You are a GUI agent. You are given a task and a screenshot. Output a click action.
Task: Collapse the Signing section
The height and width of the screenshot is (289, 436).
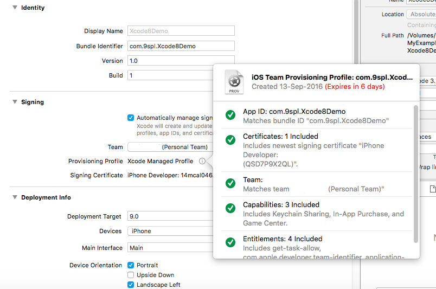click(x=15, y=102)
